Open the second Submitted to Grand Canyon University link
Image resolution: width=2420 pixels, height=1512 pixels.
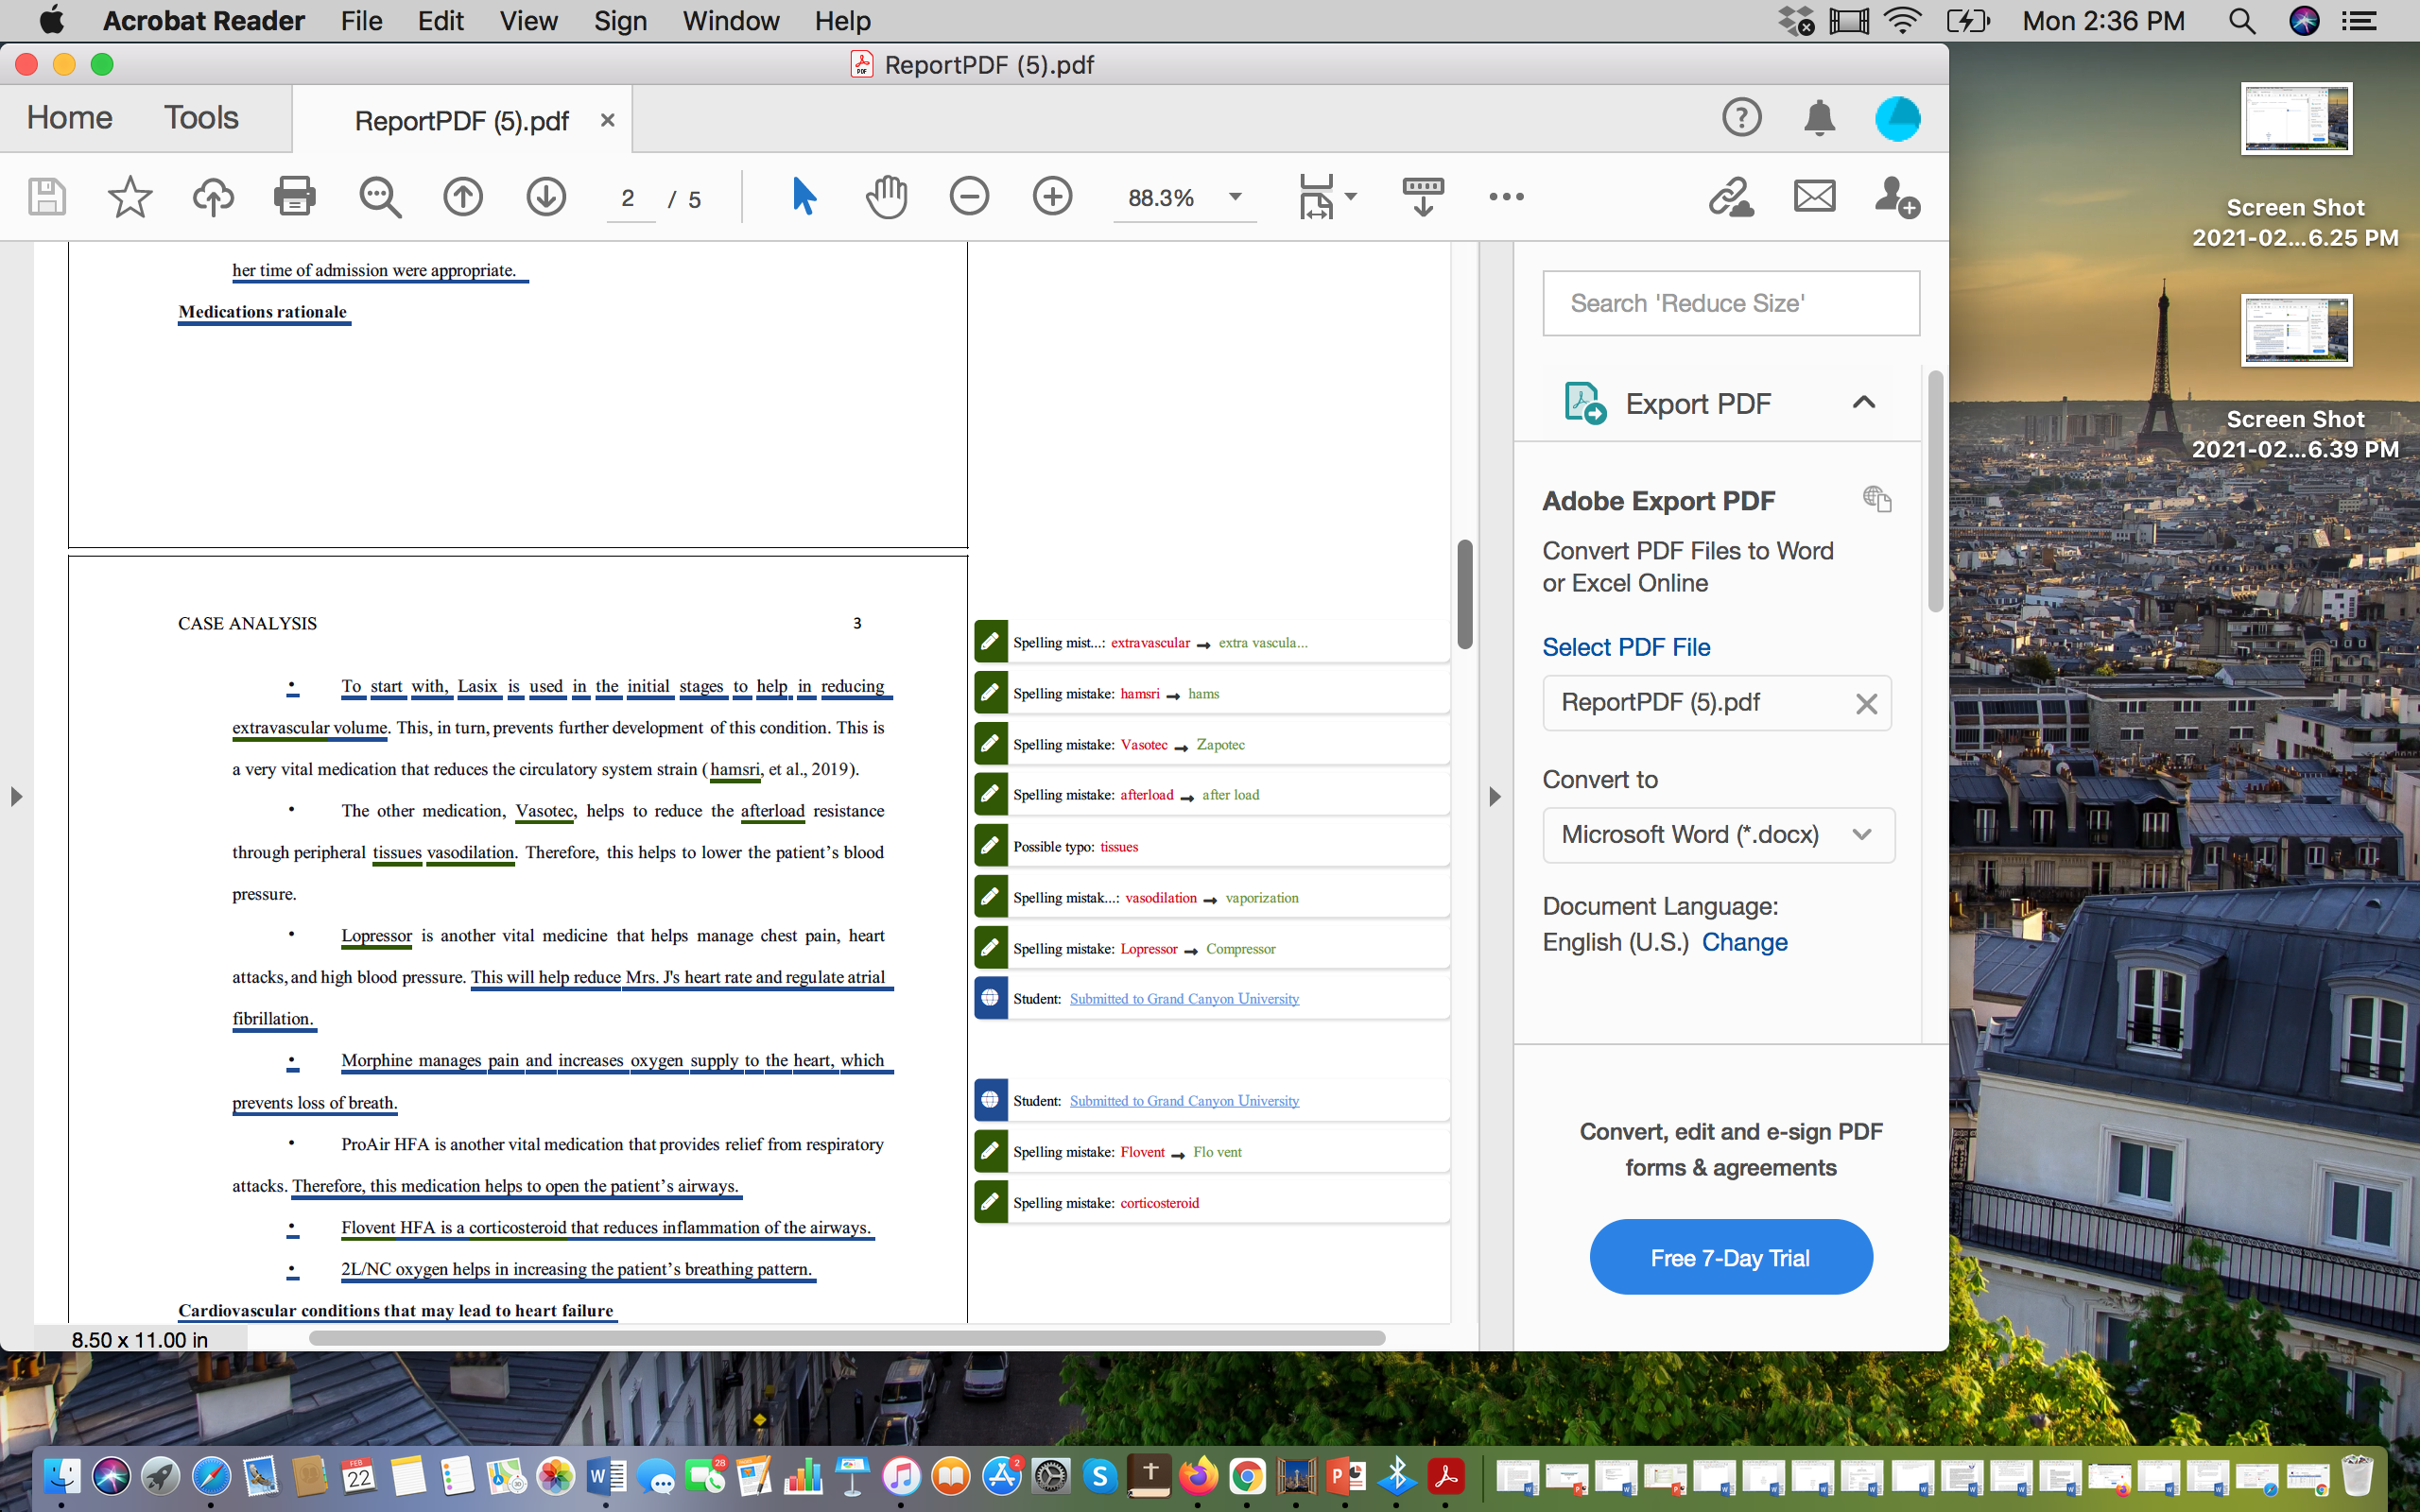click(x=1184, y=1101)
